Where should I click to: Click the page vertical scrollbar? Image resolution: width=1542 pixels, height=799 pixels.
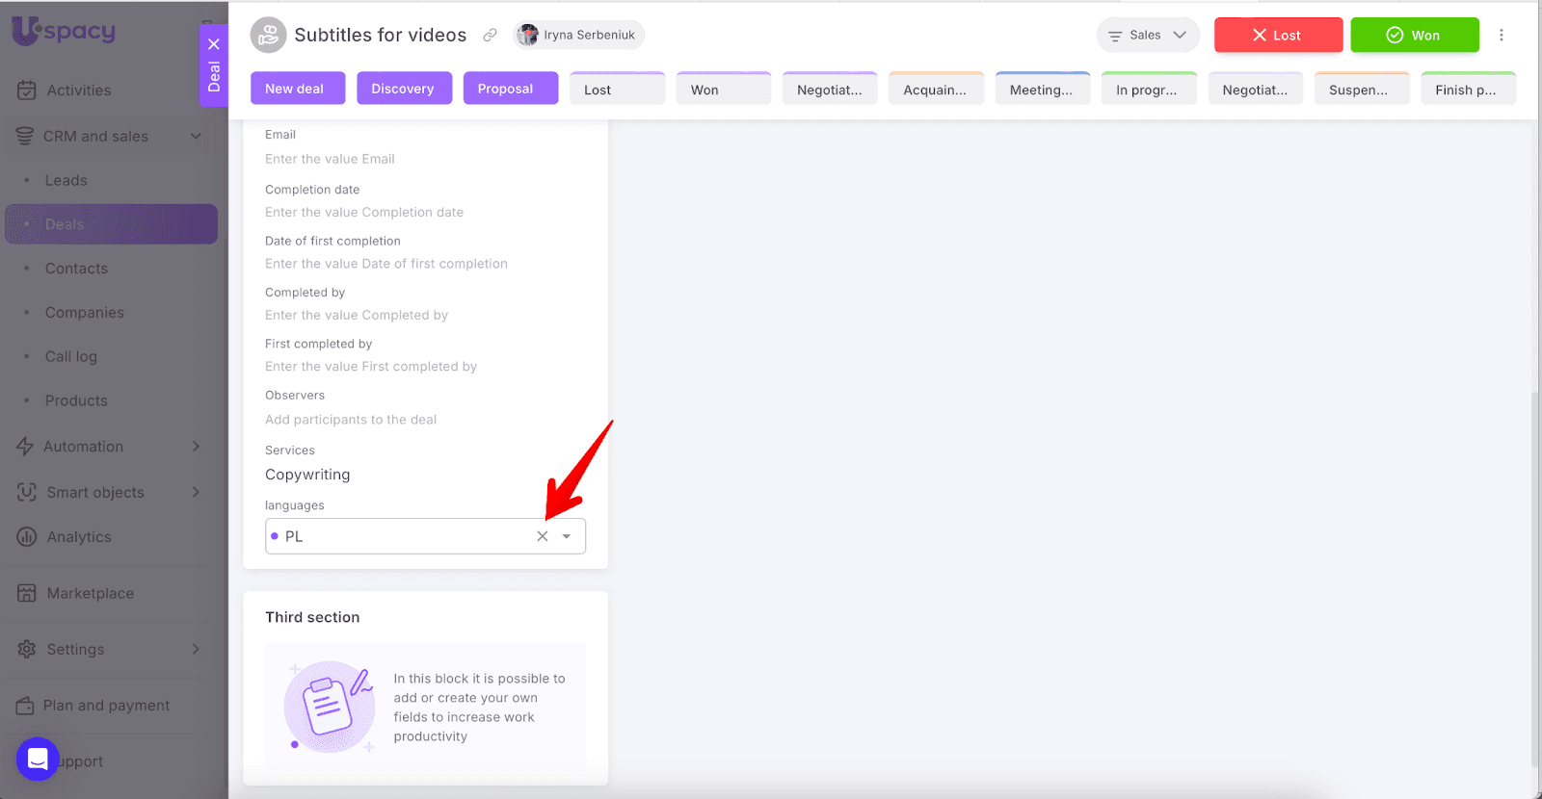point(1535,578)
